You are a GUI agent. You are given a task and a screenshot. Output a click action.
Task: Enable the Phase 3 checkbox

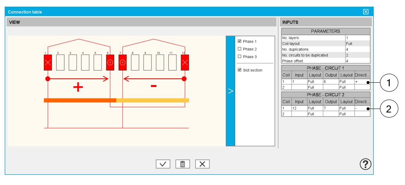pyautogui.click(x=239, y=57)
